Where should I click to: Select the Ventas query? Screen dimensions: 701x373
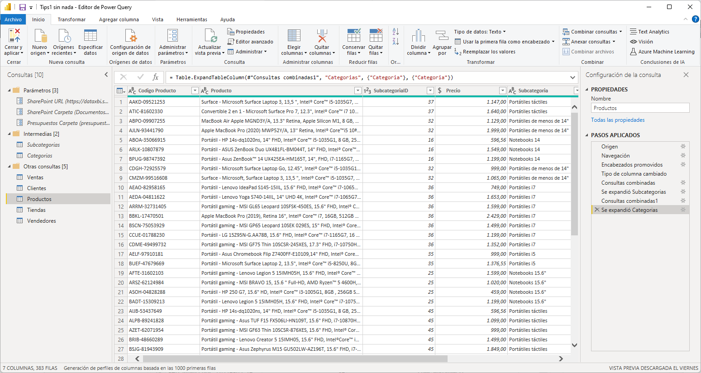tap(35, 177)
